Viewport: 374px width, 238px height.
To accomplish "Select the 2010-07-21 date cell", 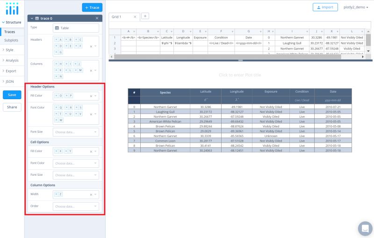I will pyautogui.click(x=333, y=107).
